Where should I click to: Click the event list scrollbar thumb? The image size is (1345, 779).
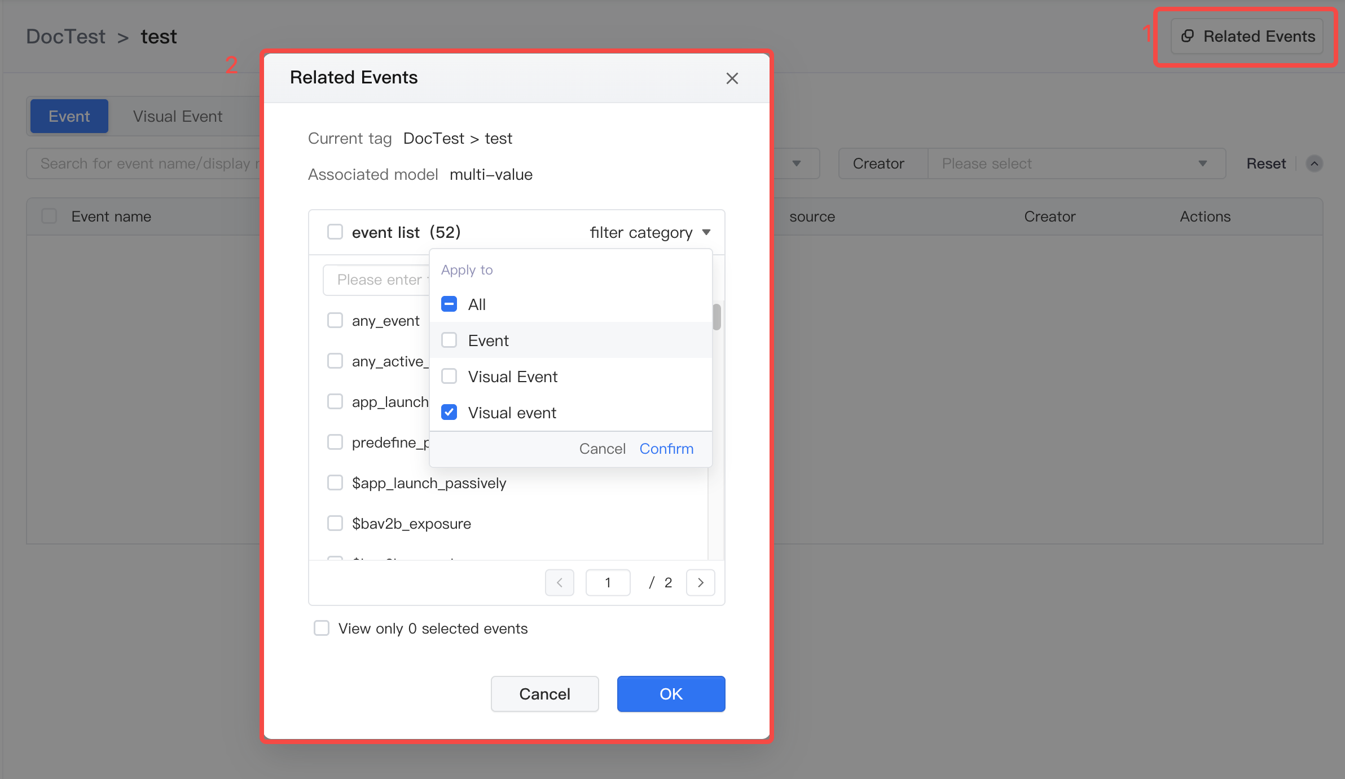(x=717, y=317)
